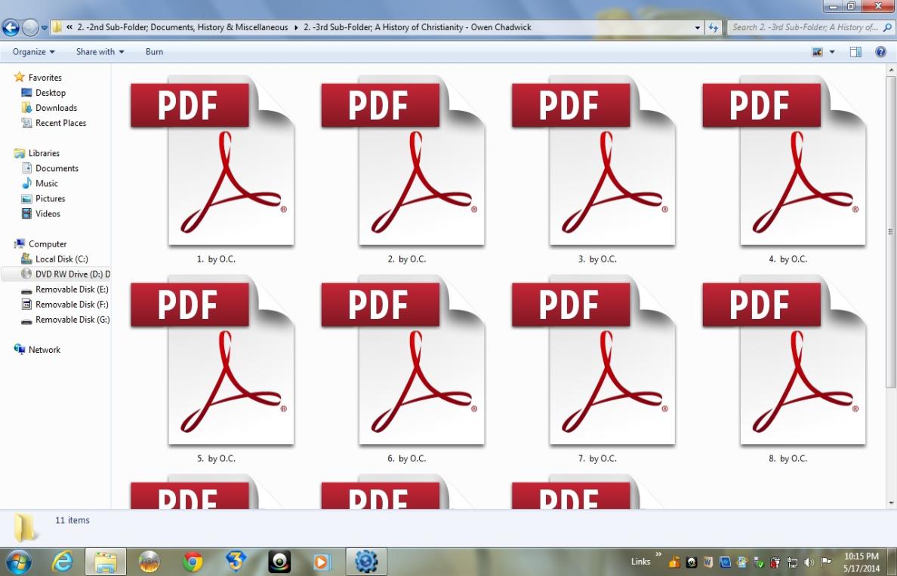Open the Organize menu
This screenshot has width=897, height=576.
[x=34, y=51]
